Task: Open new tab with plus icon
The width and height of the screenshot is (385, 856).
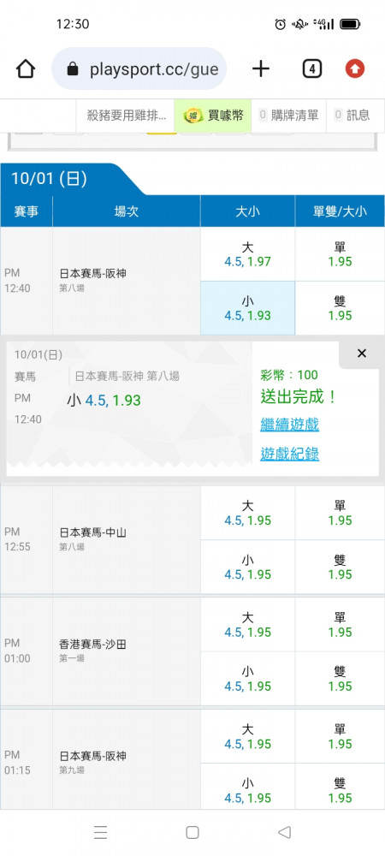Action: [261, 68]
